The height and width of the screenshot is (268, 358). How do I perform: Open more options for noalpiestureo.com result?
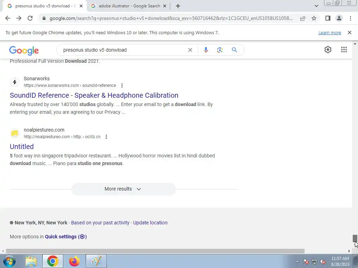(106, 137)
